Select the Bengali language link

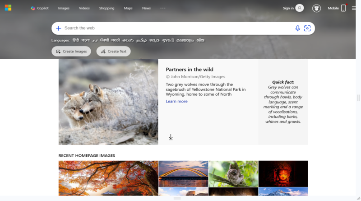(85, 40)
